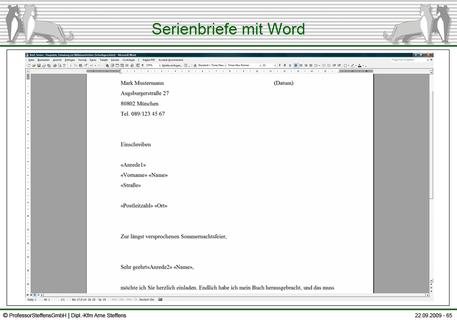Click the bulleted list icon
Viewport: 457px width, 320px height.
pyautogui.click(x=329, y=65)
